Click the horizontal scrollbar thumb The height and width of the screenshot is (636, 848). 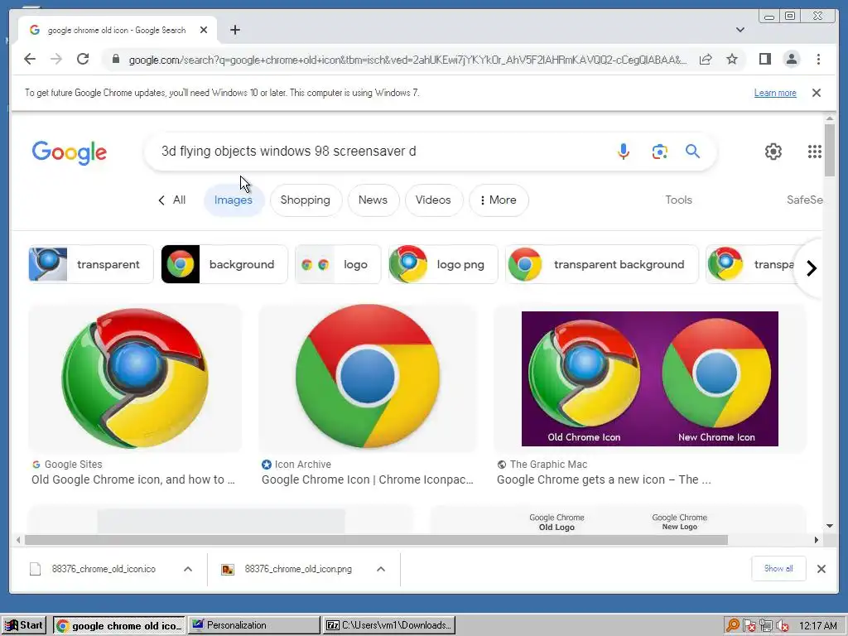pos(376,540)
